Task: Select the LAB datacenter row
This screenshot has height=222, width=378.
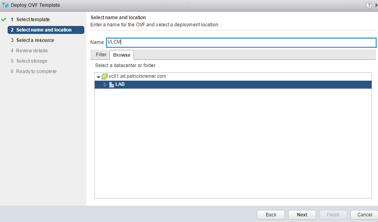Action: [x=240, y=85]
